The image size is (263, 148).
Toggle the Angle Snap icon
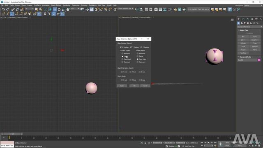(x=101, y=9)
